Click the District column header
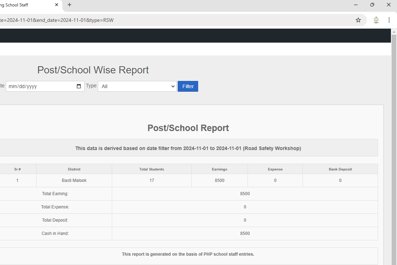The height and width of the screenshot is (265, 397). 74,169
